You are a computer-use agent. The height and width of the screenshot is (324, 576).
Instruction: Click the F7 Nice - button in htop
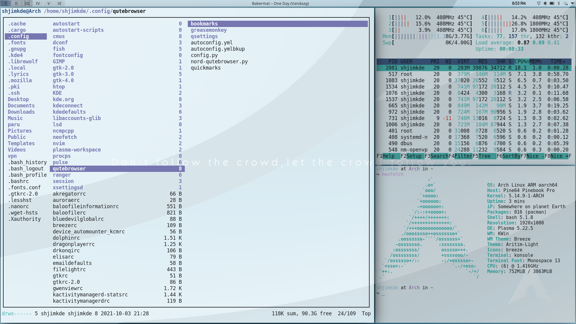(532, 156)
